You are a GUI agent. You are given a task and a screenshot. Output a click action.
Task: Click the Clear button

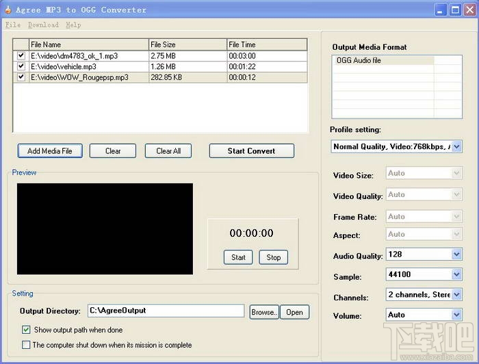tap(113, 151)
